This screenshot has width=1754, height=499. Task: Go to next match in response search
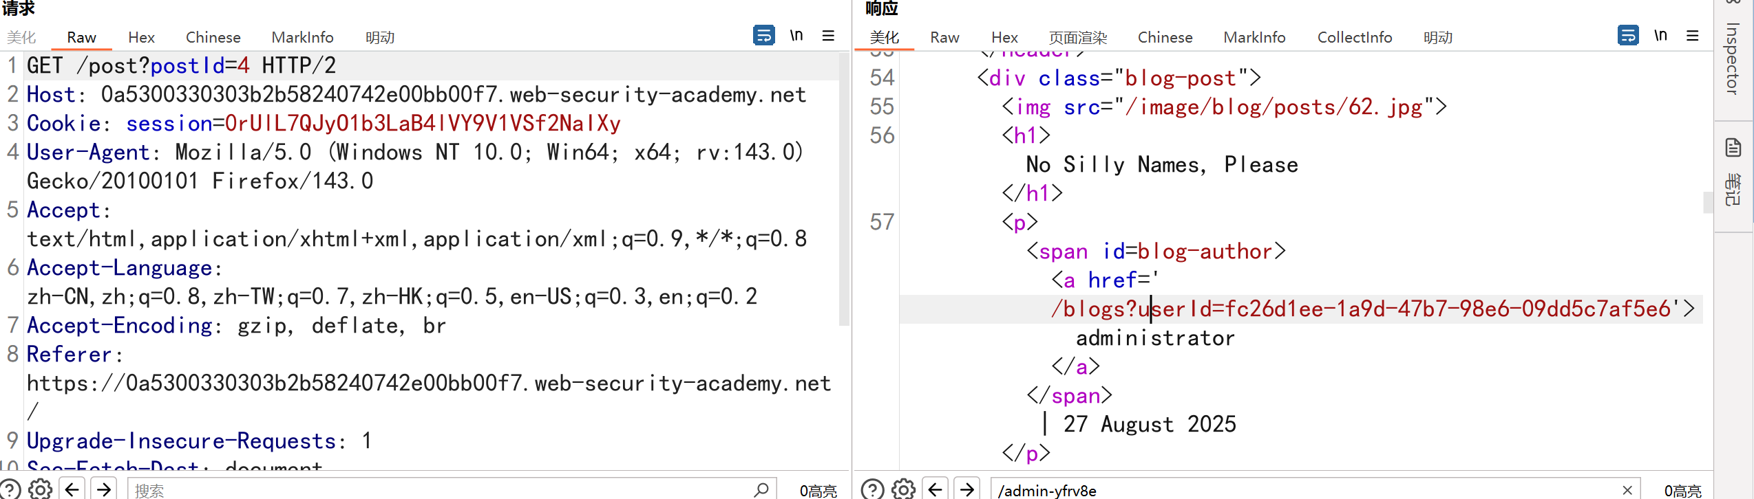[x=967, y=489]
